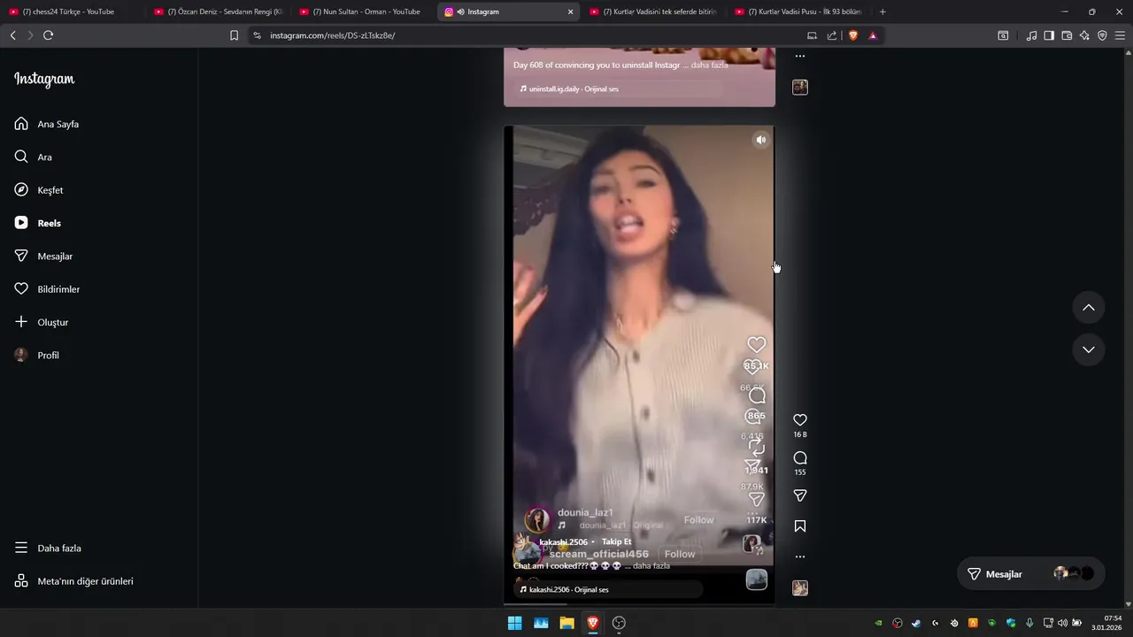This screenshot has width=1133, height=637.
Task: Toggle the Brave sidebar panel
Action: [x=1049, y=35]
